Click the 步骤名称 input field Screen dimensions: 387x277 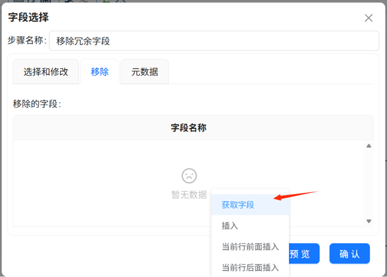coord(214,41)
